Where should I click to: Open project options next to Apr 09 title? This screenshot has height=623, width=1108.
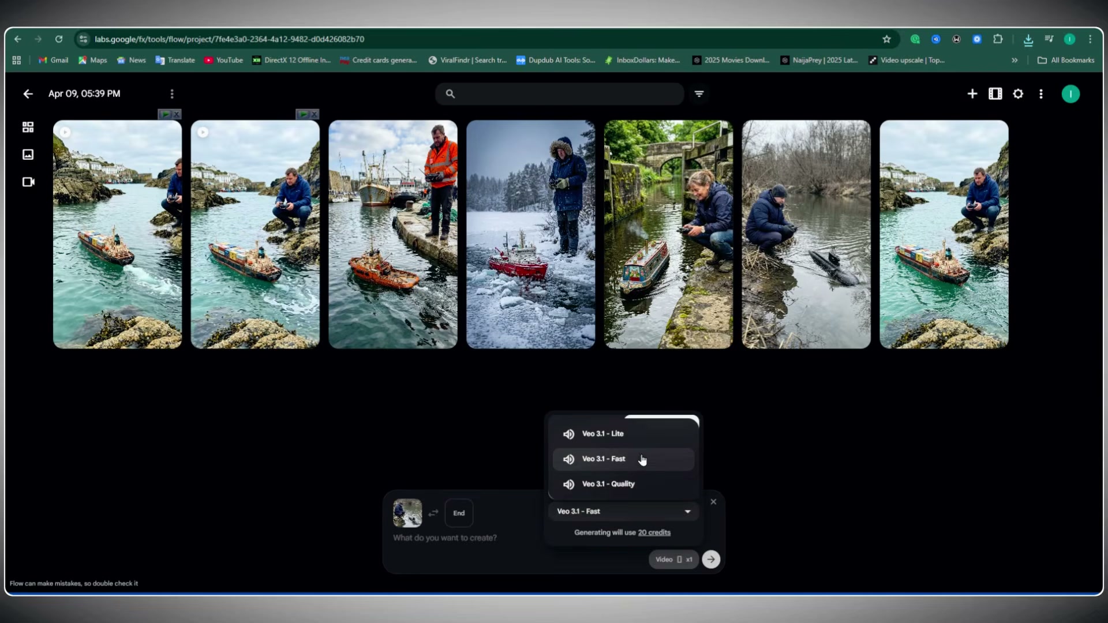tap(172, 94)
